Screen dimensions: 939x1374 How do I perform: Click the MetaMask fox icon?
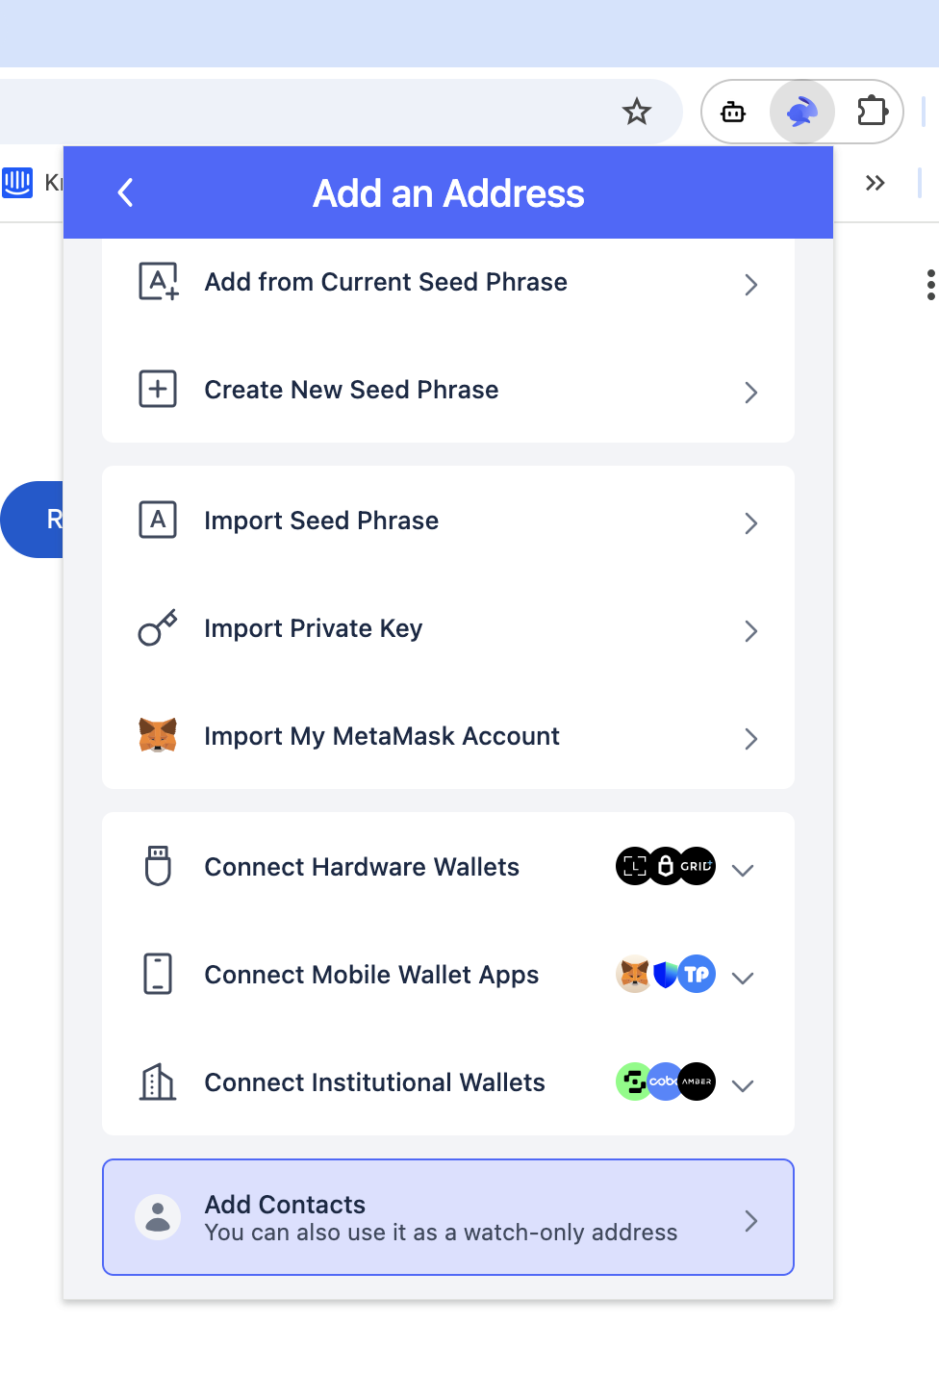point(158,735)
